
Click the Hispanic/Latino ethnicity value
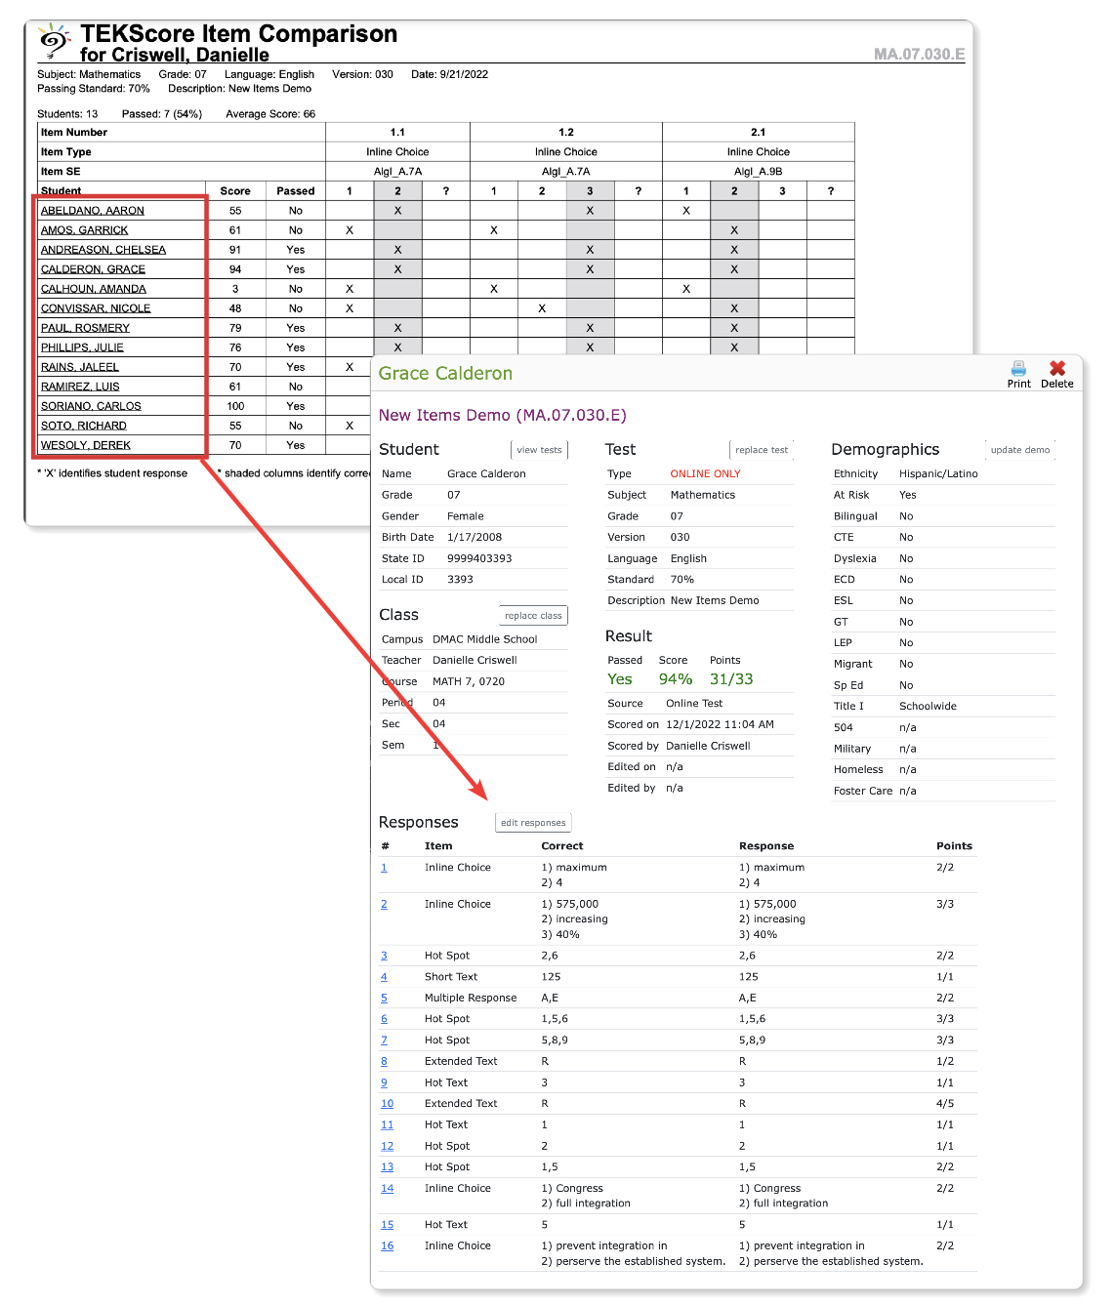coord(938,474)
